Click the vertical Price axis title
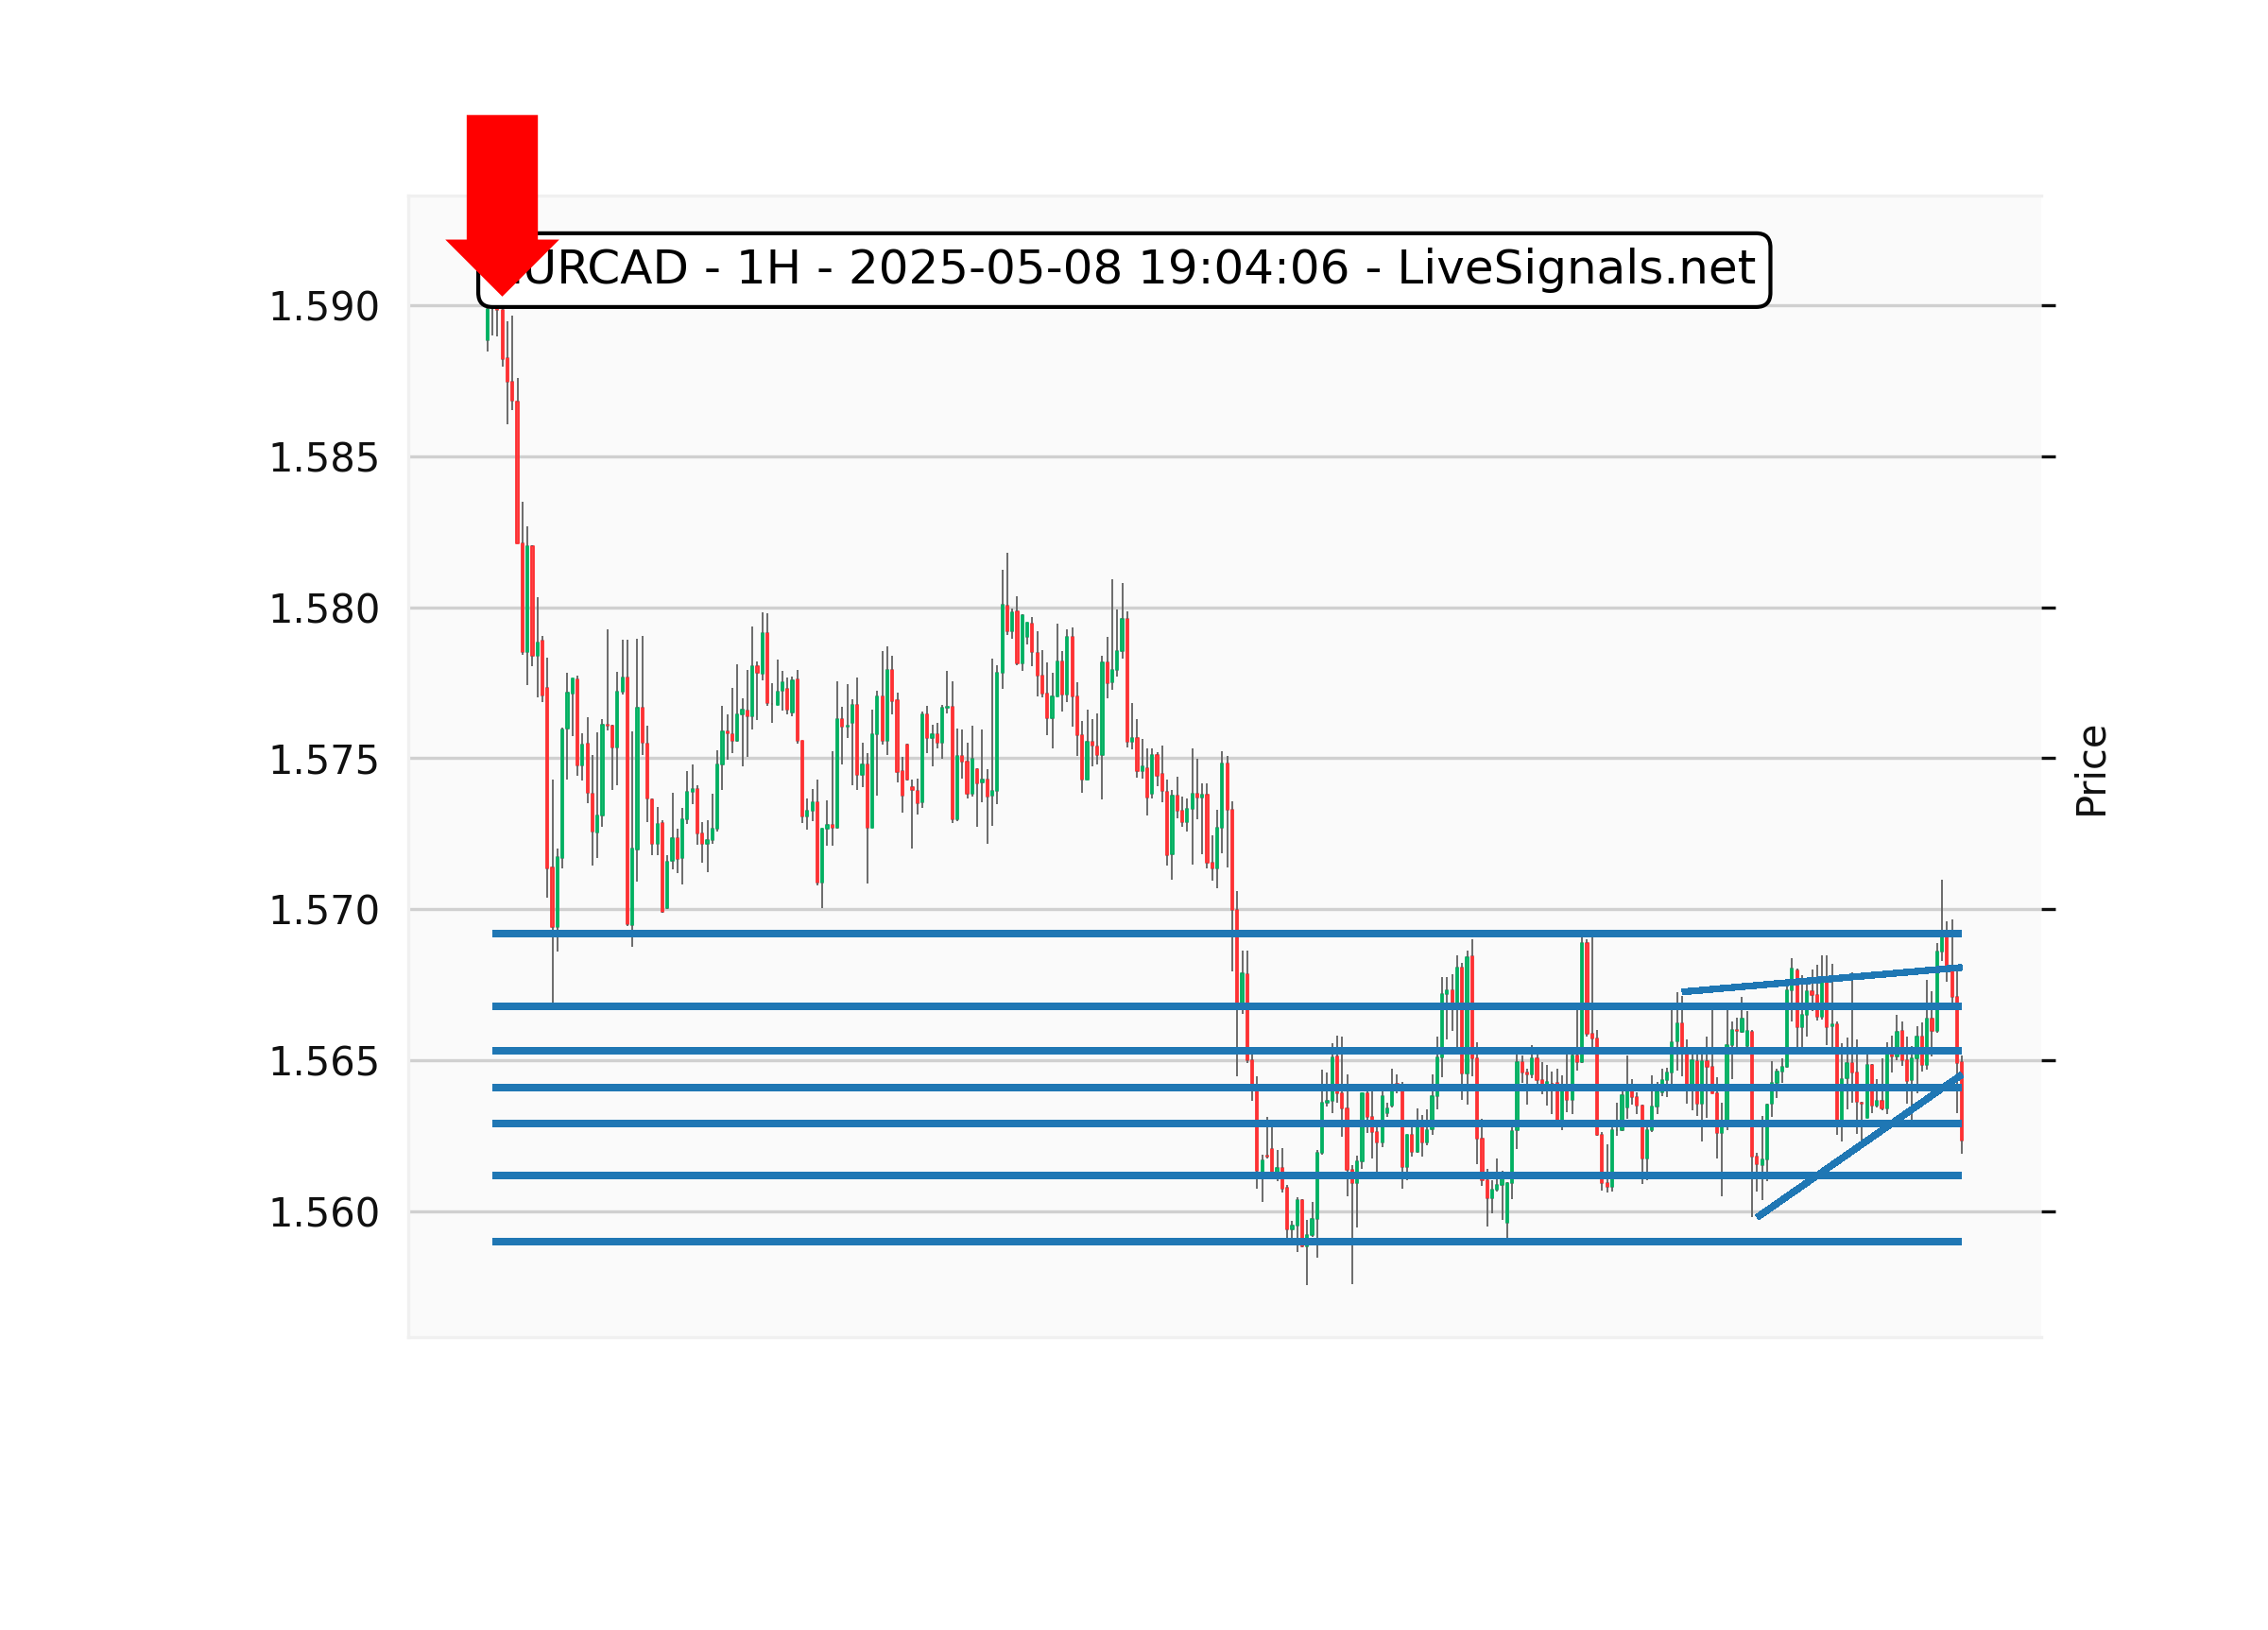The width and height of the screenshot is (2268, 1630). (x=2091, y=771)
